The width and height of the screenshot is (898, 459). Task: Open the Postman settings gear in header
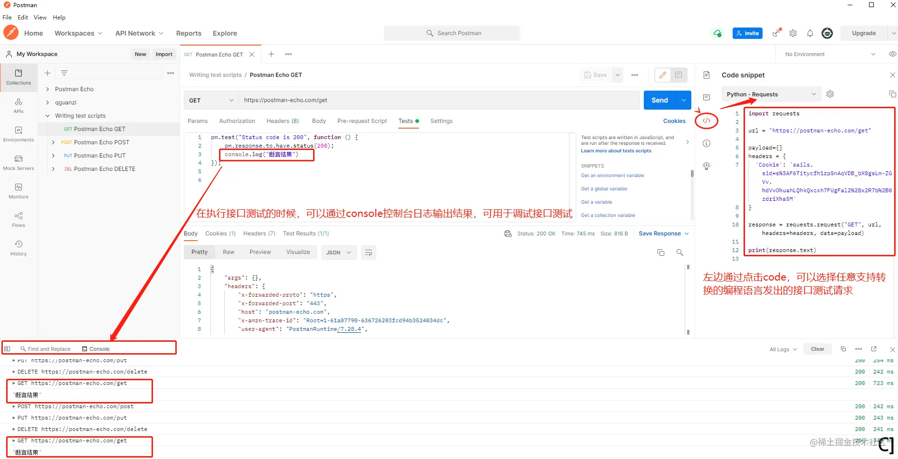[x=793, y=33]
